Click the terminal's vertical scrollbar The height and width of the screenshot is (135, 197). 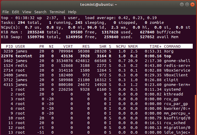pos(196,114)
